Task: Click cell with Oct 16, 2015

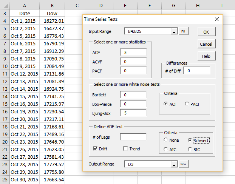Action: pos(25,104)
